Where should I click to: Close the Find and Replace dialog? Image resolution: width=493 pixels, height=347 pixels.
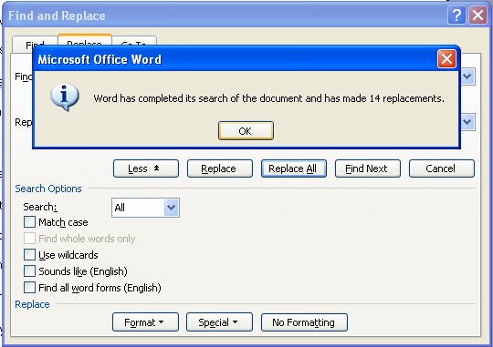[477, 15]
